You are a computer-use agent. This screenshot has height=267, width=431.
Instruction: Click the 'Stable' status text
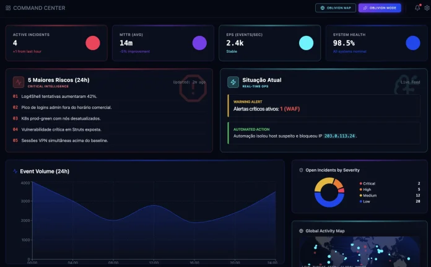[x=232, y=51]
